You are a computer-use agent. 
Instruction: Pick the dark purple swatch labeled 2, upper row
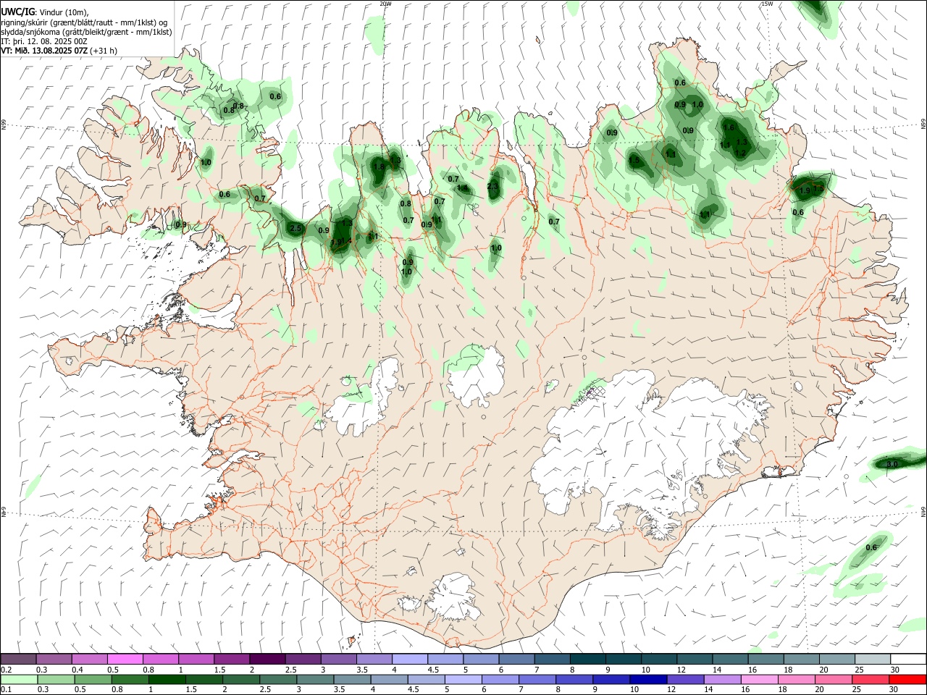267,659
